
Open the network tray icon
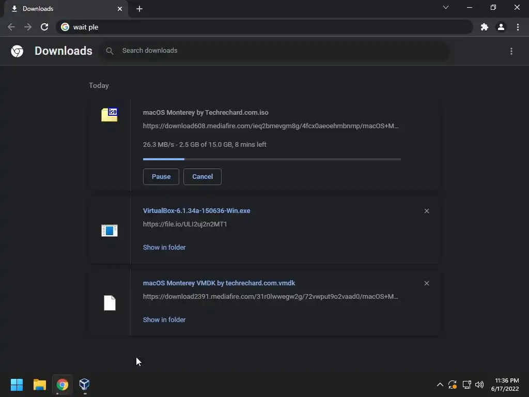point(467,385)
